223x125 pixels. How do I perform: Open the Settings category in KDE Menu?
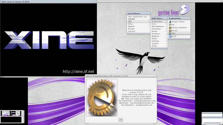[x=159, y=41]
